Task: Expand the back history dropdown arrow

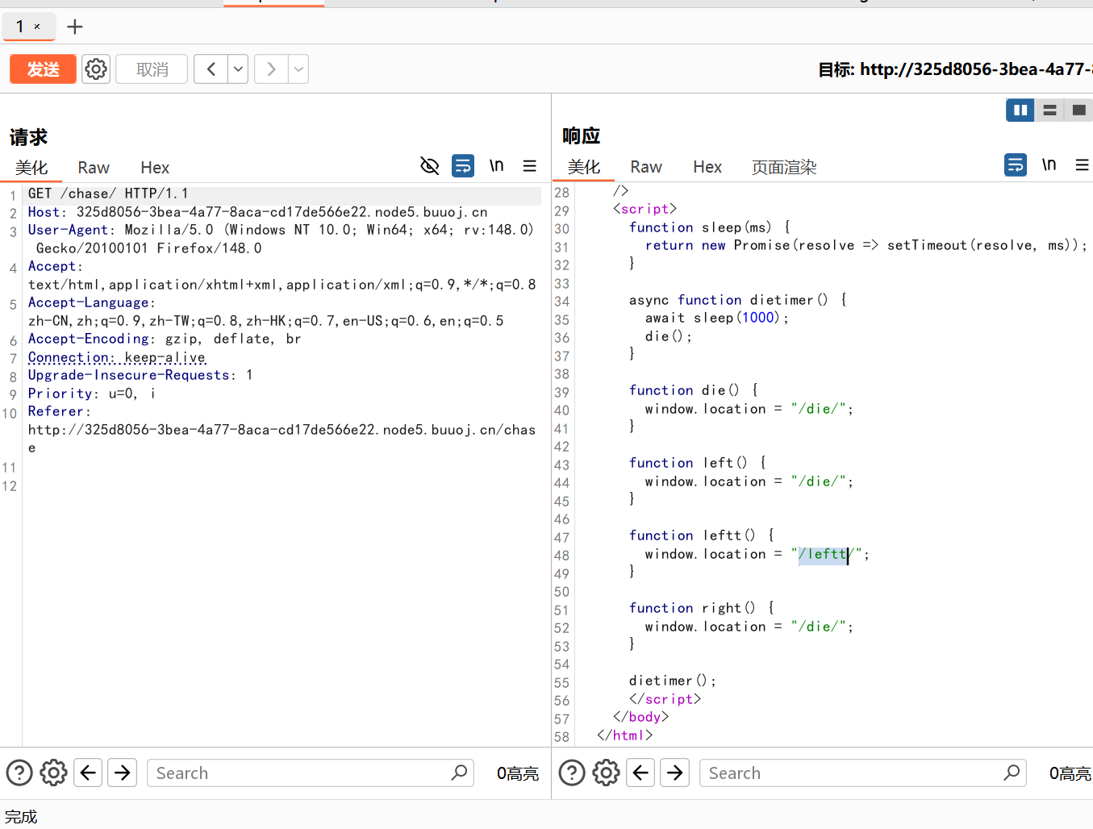Action: (238, 69)
